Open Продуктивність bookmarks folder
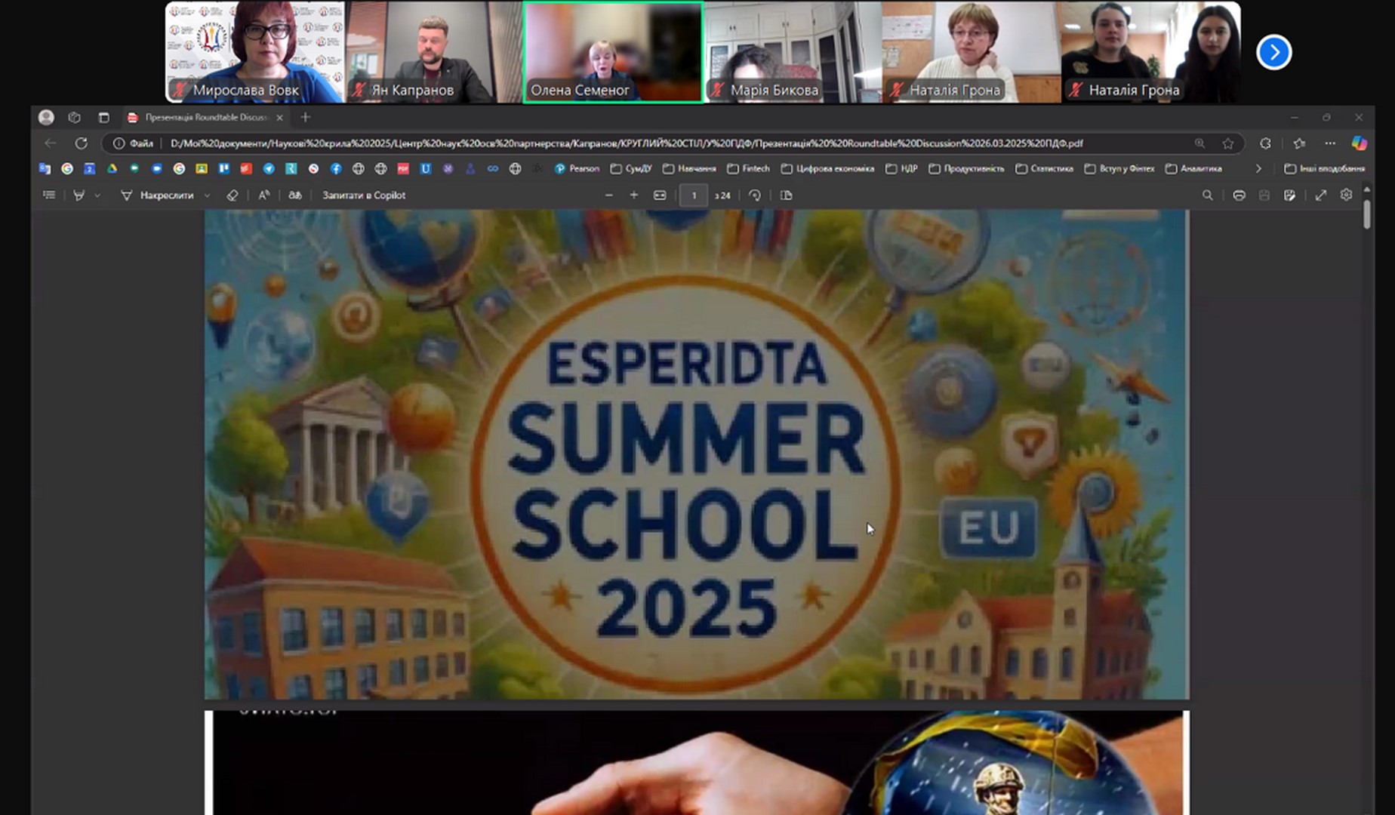This screenshot has width=1395, height=815. (x=966, y=169)
